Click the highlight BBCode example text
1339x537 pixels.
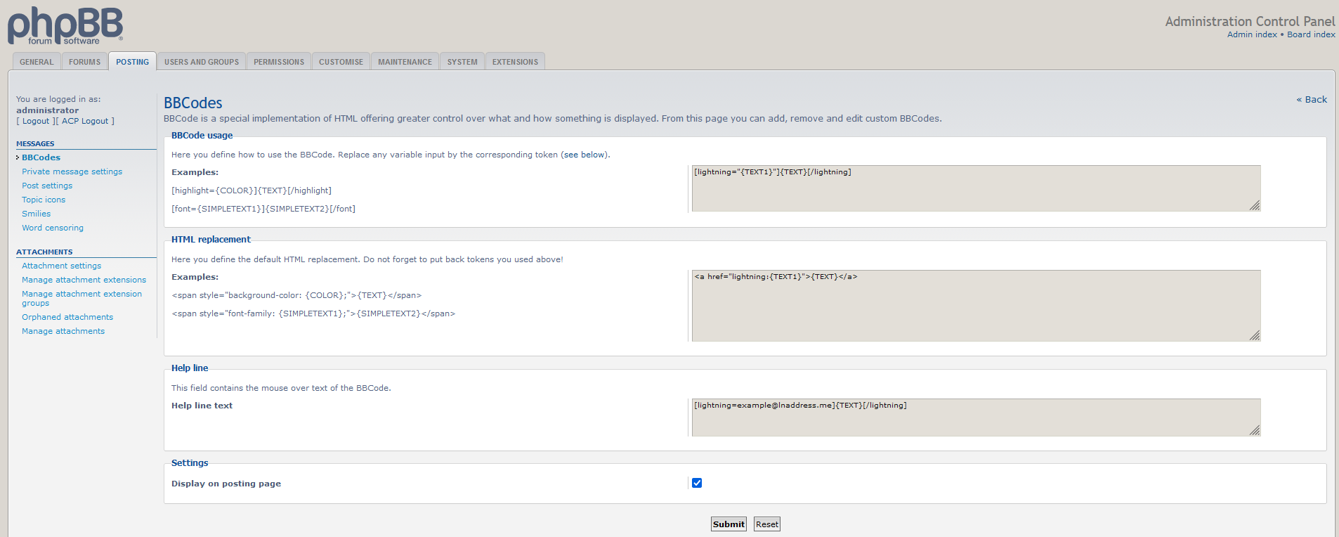tap(252, 190)
